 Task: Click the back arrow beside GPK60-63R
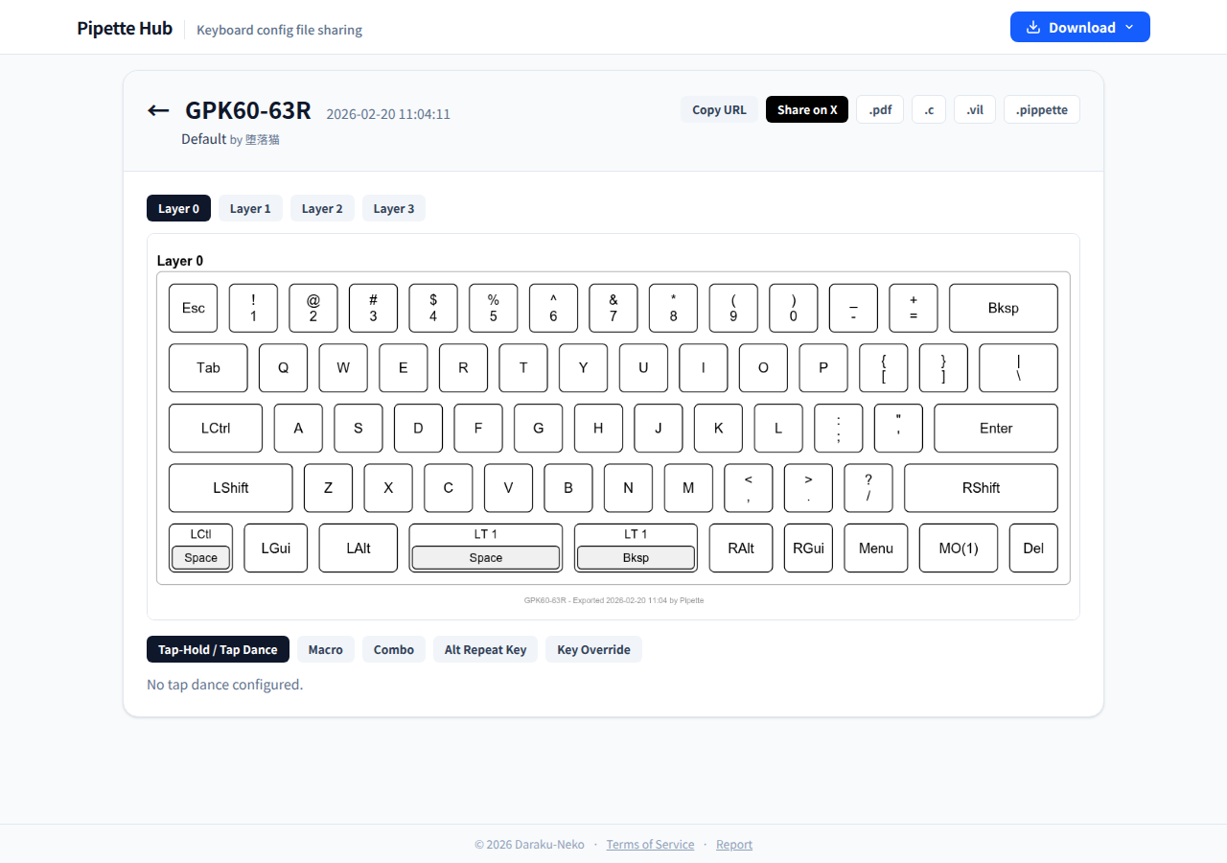click(x=157, y=110)
